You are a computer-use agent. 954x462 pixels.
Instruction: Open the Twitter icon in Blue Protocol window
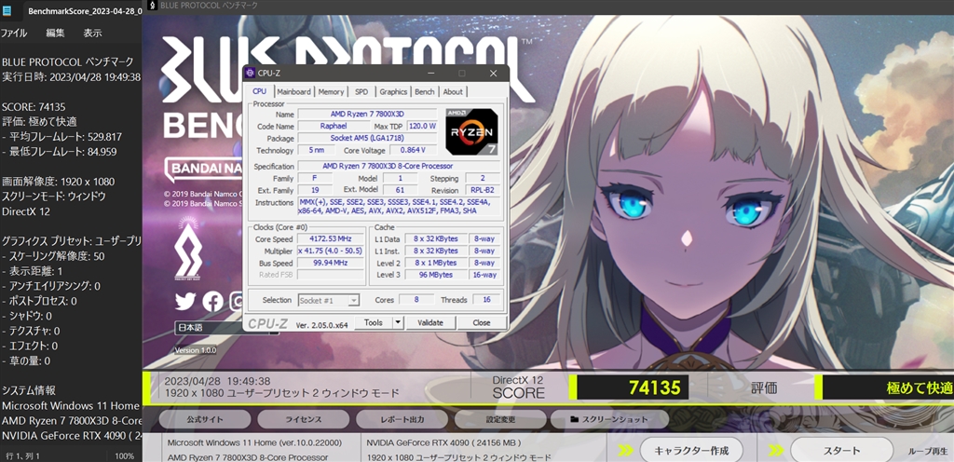[x=185, y=301]
